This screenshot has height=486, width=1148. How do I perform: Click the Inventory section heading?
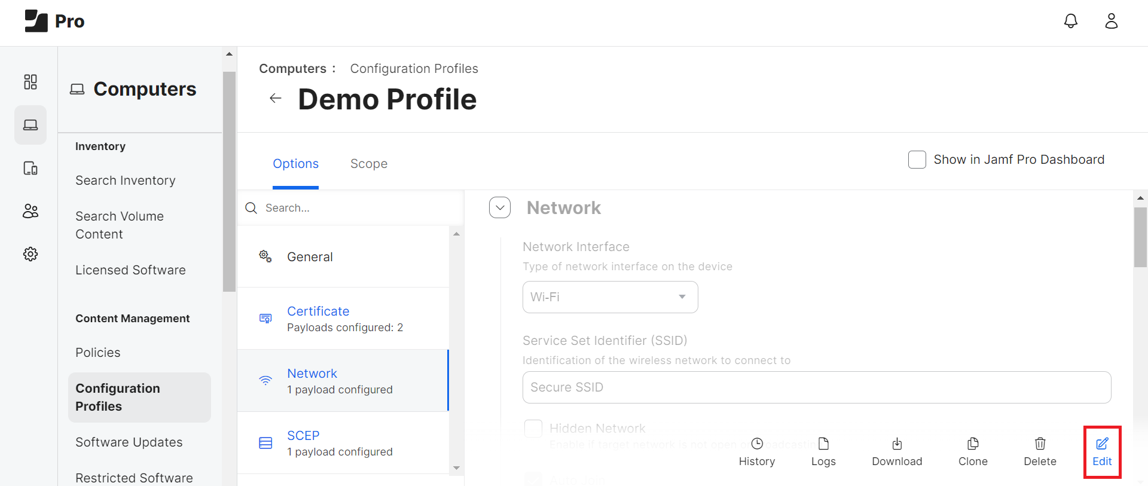click(x=100, y=146)
